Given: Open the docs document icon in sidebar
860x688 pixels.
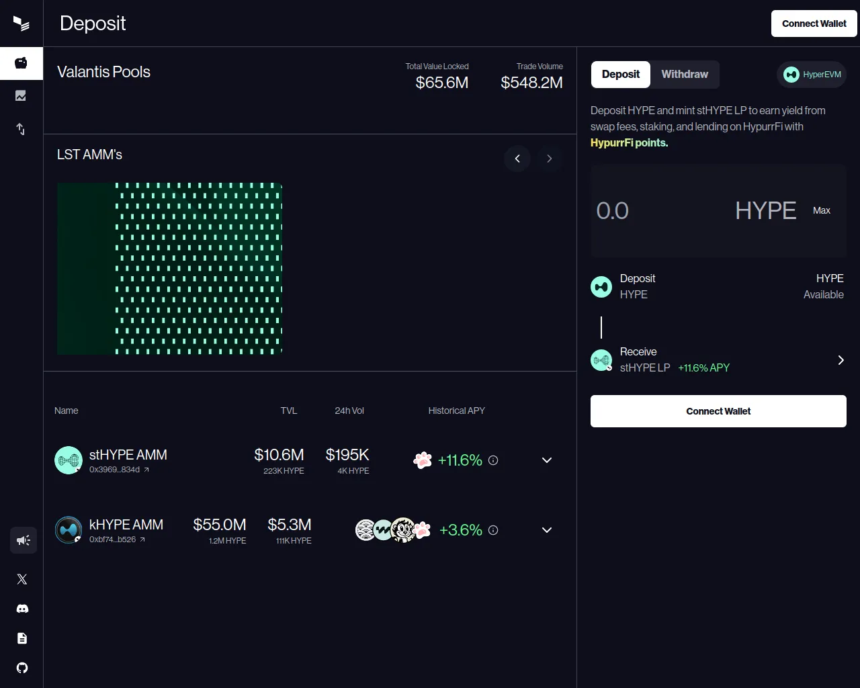Looking at the screenshot, I should point(22,638).
